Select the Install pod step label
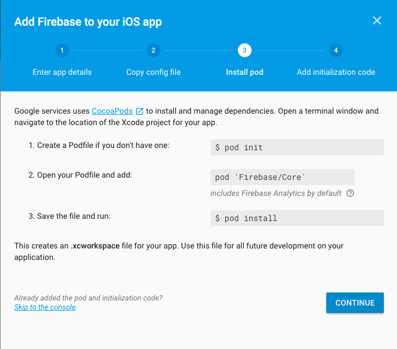 pyautogui.click(x=244, y=72)
